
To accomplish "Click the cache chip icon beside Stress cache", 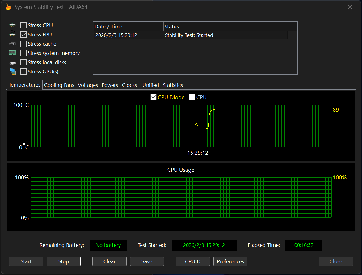I will tap(12, 44).
